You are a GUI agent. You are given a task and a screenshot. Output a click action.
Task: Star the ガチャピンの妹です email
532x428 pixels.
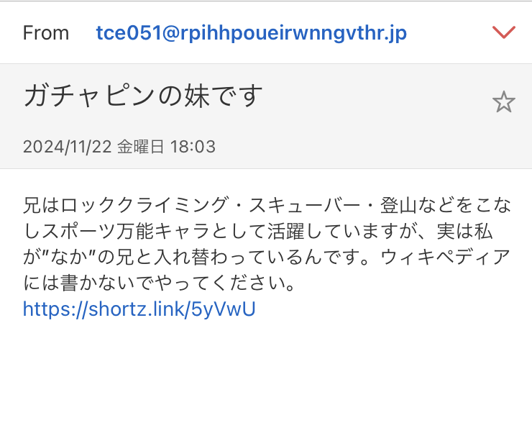pyautogui.click(x=503, y=102)
